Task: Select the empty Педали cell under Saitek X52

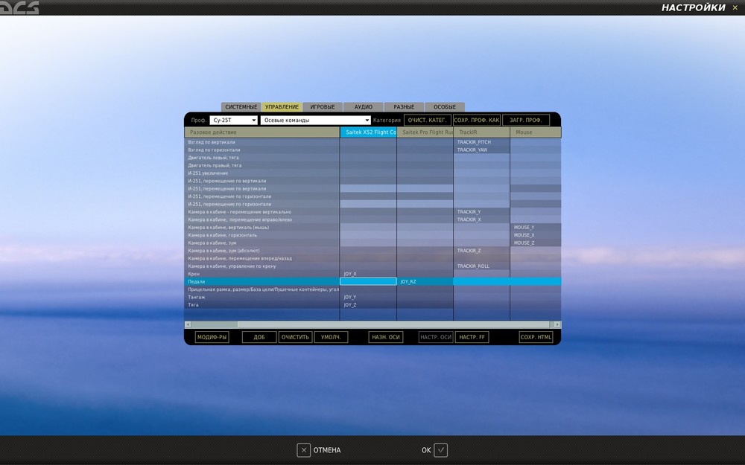Action: tap(368, 281)
